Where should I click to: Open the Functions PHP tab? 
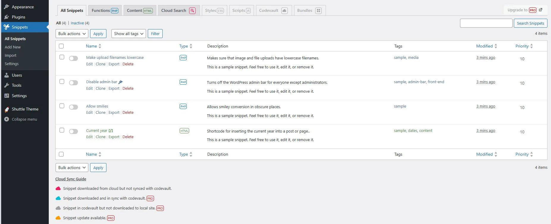point(105,10)
